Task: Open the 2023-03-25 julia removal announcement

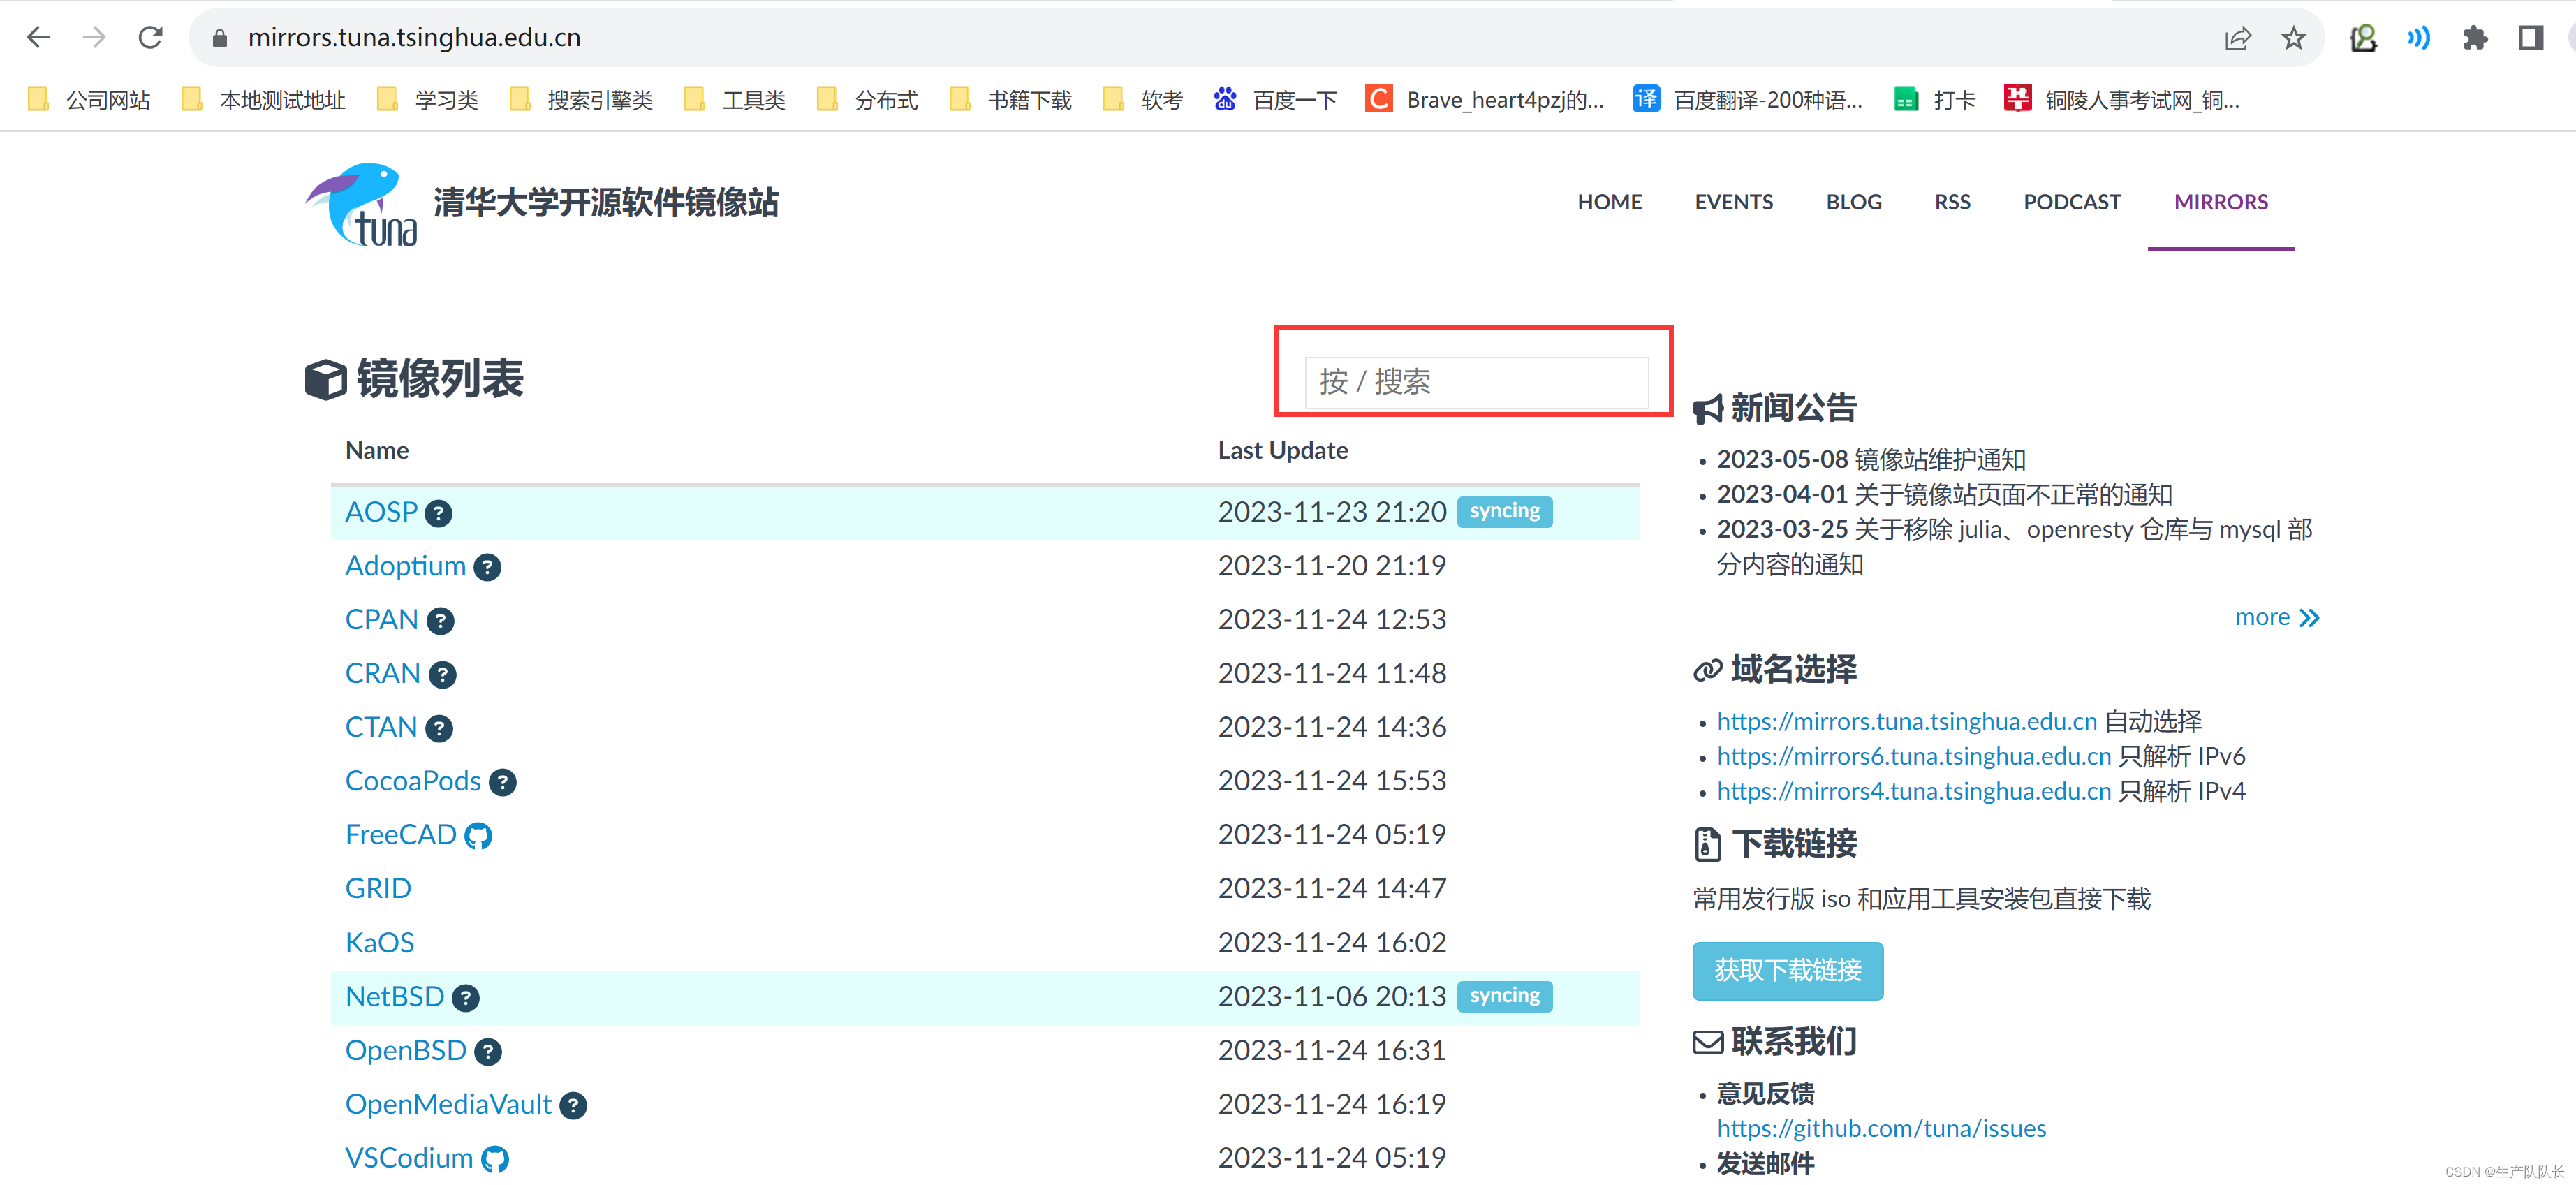Action: click(x=2014, y=546)
